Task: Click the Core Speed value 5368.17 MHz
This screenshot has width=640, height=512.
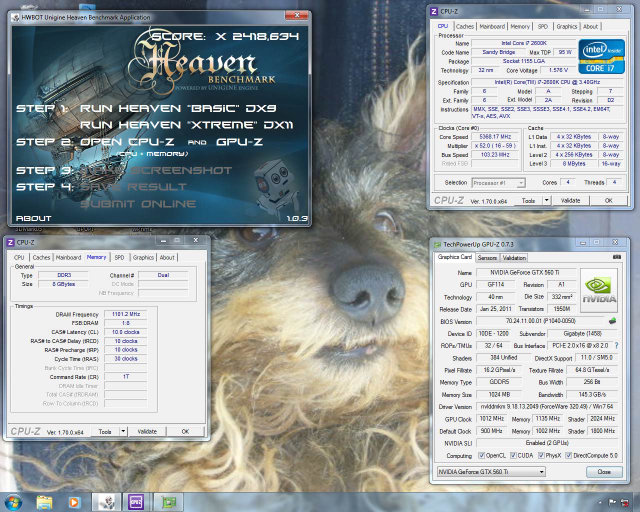Action: [x=495, y=136]
